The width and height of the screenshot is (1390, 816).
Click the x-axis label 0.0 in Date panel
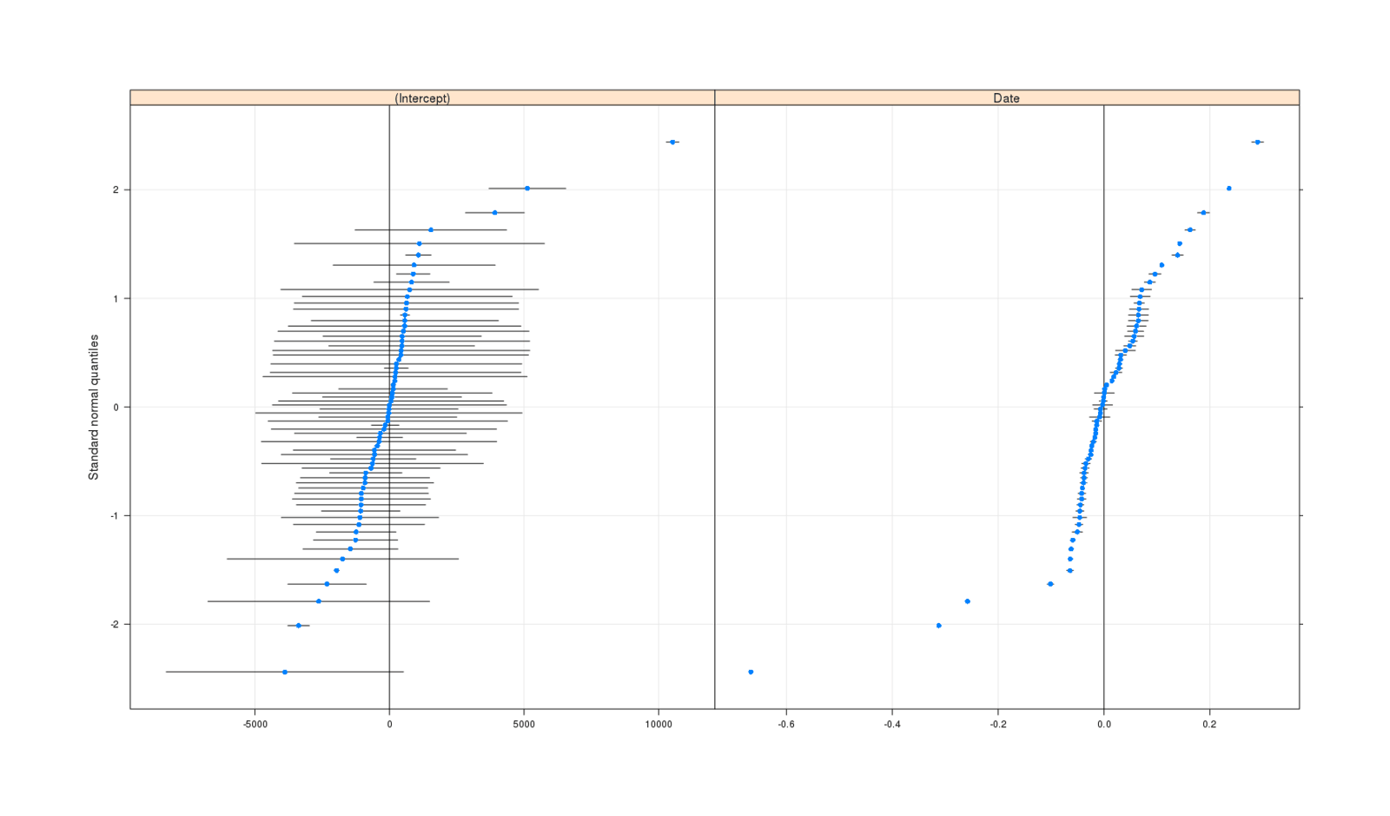tap(1104, 723)
